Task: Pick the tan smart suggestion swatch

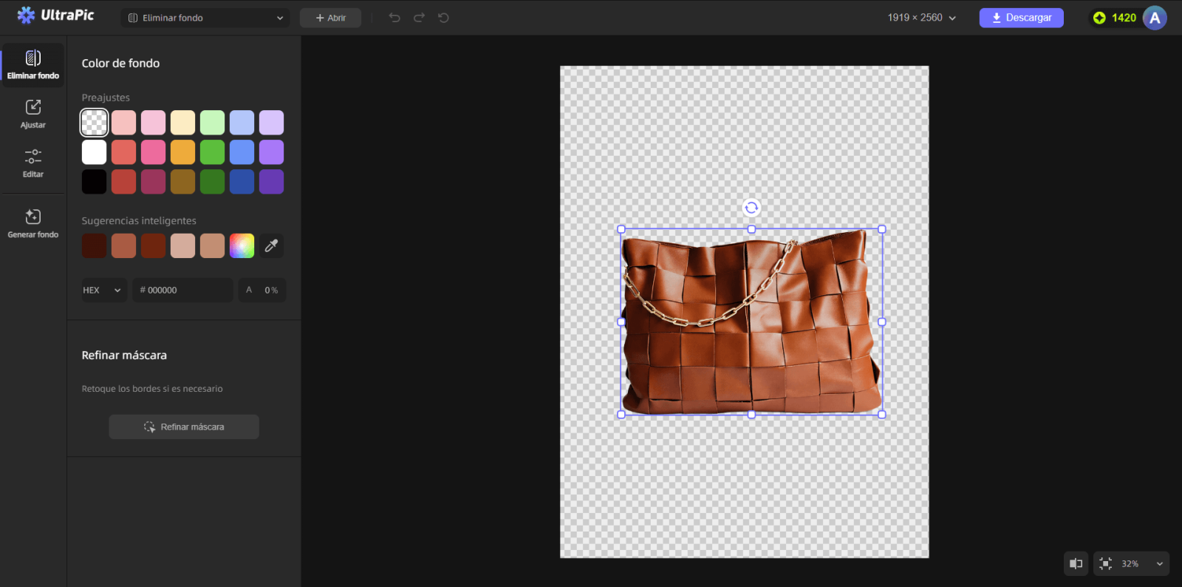Action: coord(212,245)
